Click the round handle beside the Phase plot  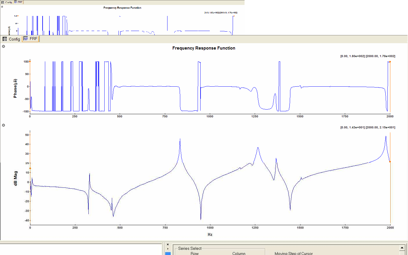tap(3, 46)
